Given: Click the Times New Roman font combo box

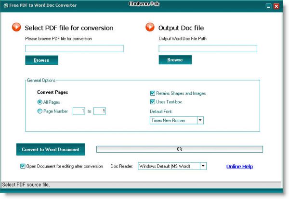Looking at the screenshot, I should (x=177, y=120).
